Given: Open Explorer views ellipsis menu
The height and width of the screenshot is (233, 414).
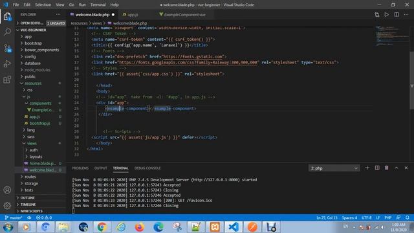Looking at the screenshot, I should tap(58, 14).
